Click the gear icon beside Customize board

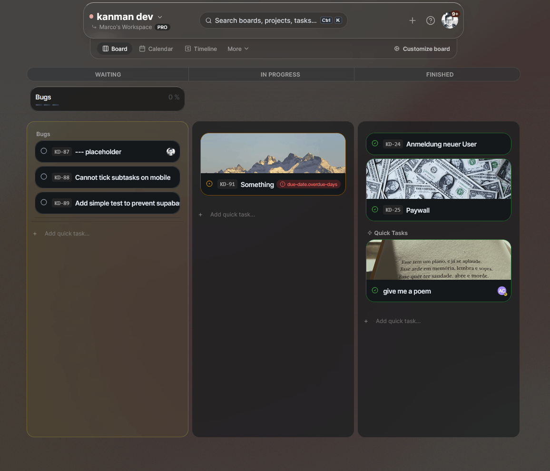[397, 49]
